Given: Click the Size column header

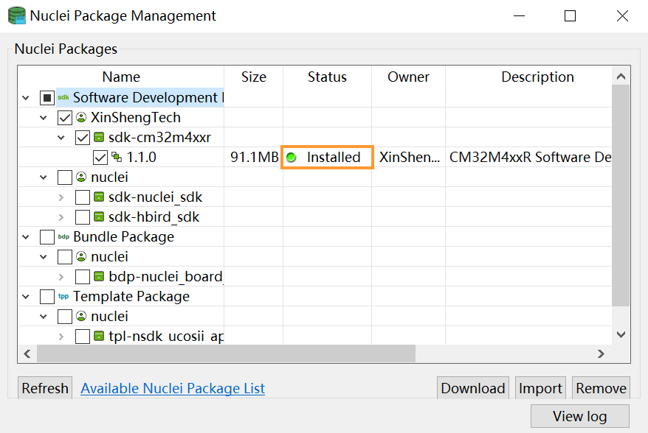Looking at the screenshot, I should coord(253,77).
